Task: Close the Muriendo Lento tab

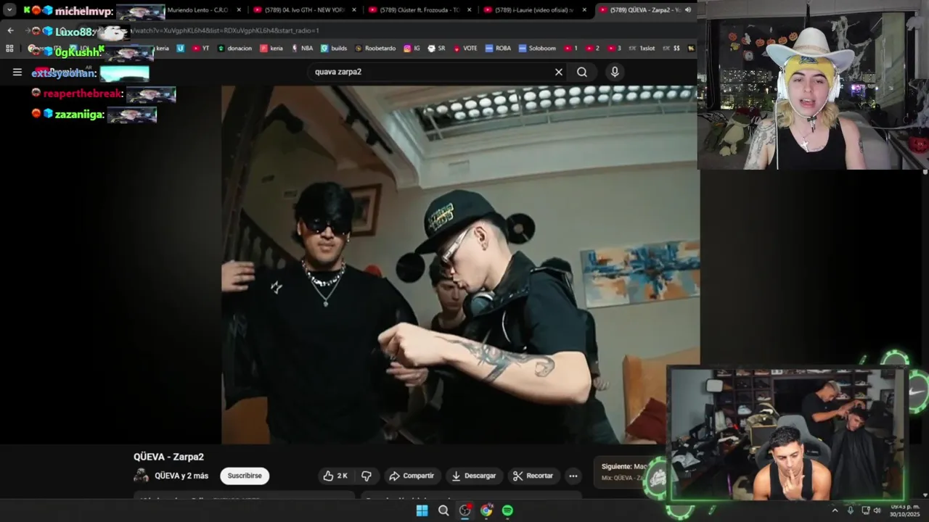Action: click(x=239, y=10)
